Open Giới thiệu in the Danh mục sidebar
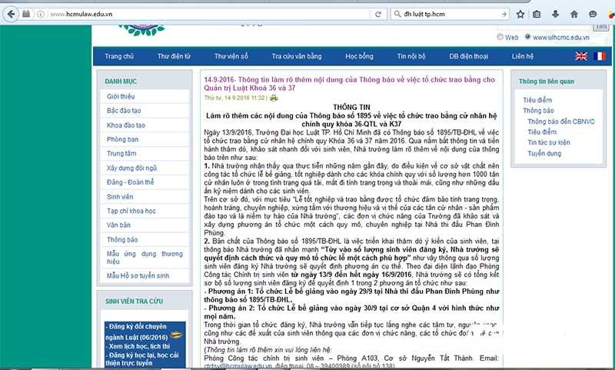The width and height of the screenshot is (615, 370). 121,96
